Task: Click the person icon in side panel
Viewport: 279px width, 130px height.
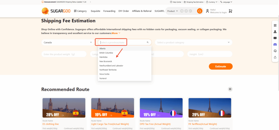Action: [x=275, y=32]
